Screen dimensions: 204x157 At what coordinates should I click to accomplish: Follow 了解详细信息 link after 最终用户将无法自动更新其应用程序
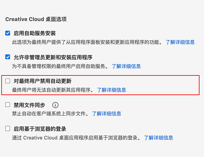111,90
